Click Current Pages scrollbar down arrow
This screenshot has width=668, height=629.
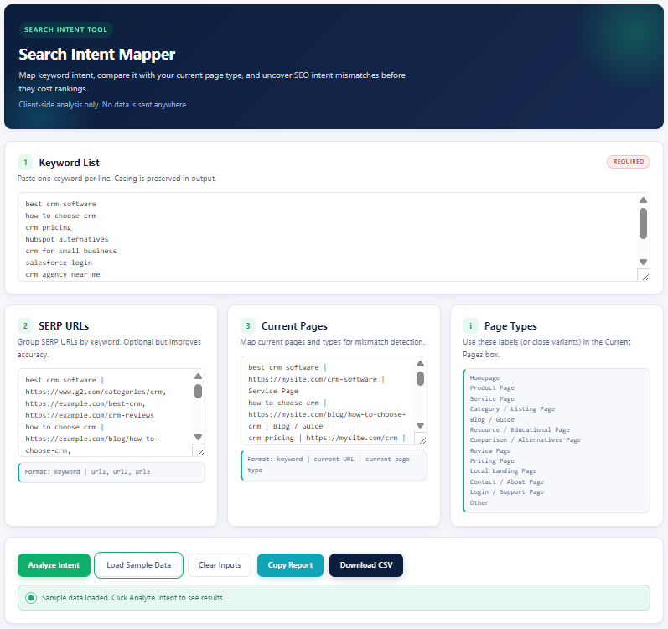tap(421, 425)
